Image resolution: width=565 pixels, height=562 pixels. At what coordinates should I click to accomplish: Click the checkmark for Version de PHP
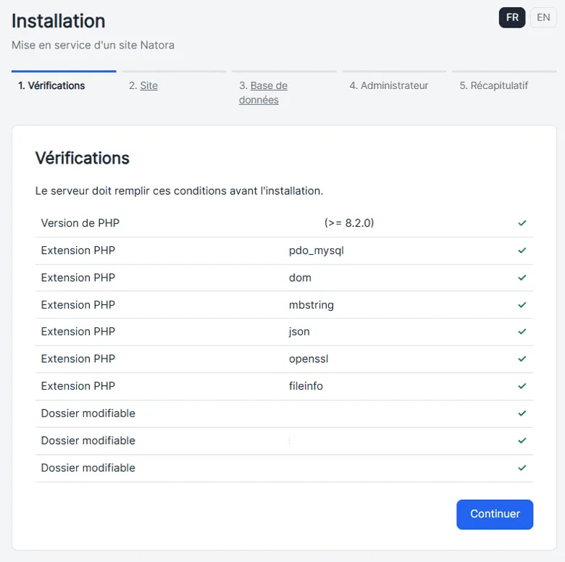pos(522,223)
